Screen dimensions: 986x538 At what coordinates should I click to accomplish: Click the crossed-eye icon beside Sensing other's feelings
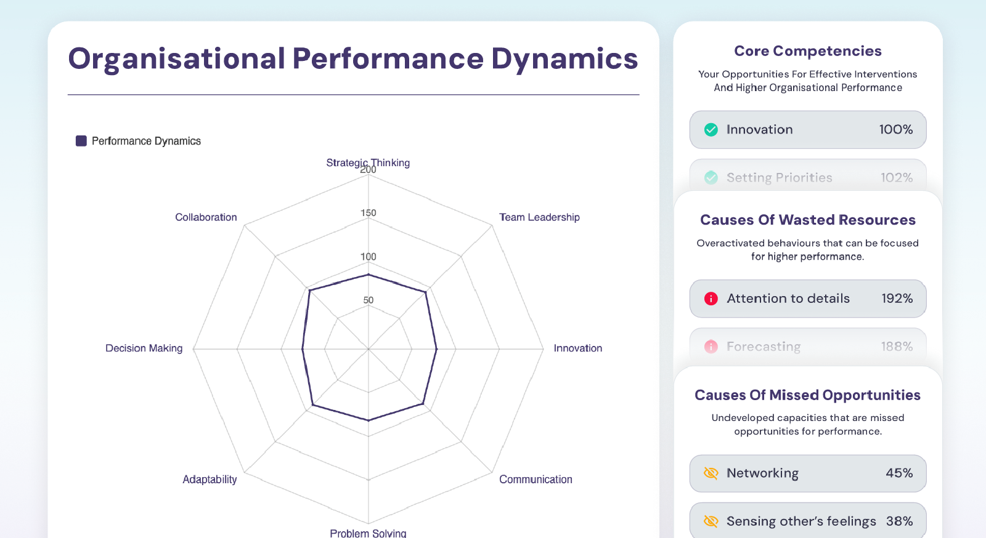(x=711, y=521)
